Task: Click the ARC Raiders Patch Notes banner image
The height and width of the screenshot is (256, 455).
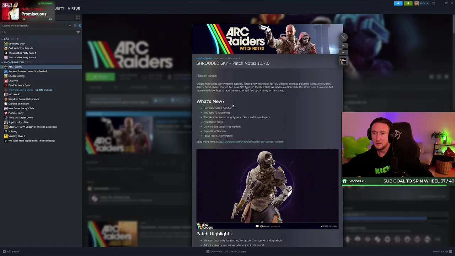Action: [x=267, y=39]
